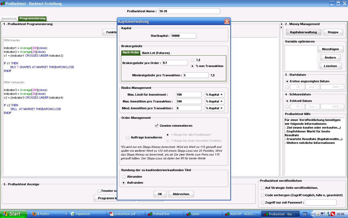
Task: Choose Abrunden rounding option
Action: pos(124,177)
